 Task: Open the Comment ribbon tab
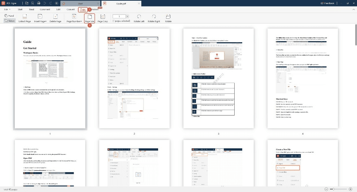(45, 9)
